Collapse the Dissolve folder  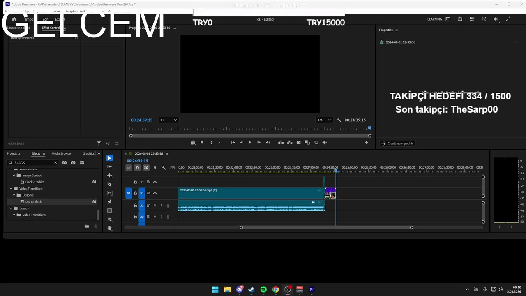14,195
